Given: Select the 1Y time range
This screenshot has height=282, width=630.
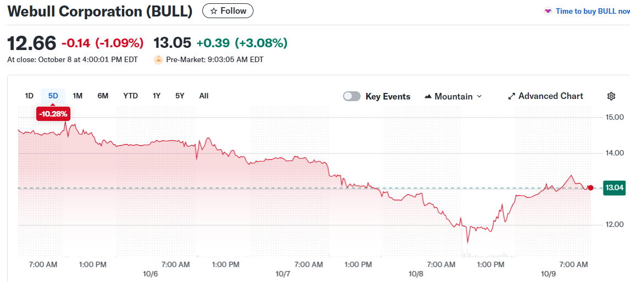Looking at the screenshot, I should tap(157, 96).
